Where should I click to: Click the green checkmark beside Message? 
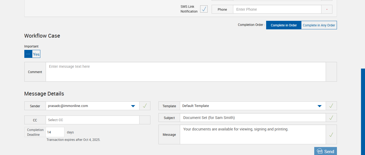coord(331,135)
